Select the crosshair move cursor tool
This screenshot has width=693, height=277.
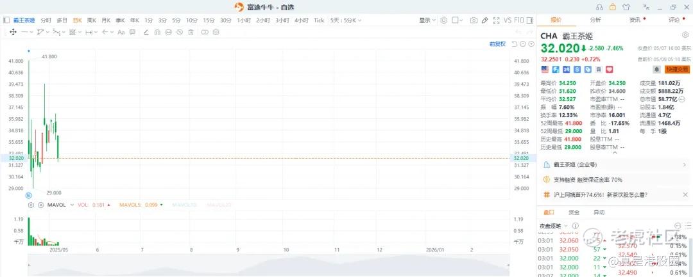(13, 32)
